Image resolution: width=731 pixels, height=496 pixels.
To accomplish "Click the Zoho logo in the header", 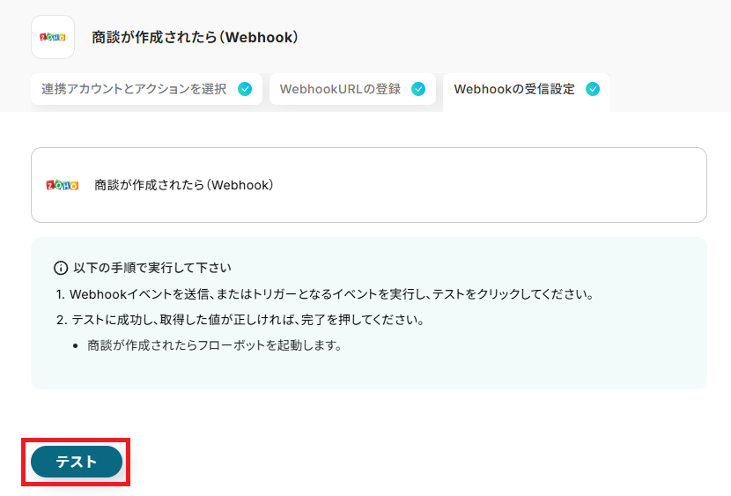I will point(53,37).
